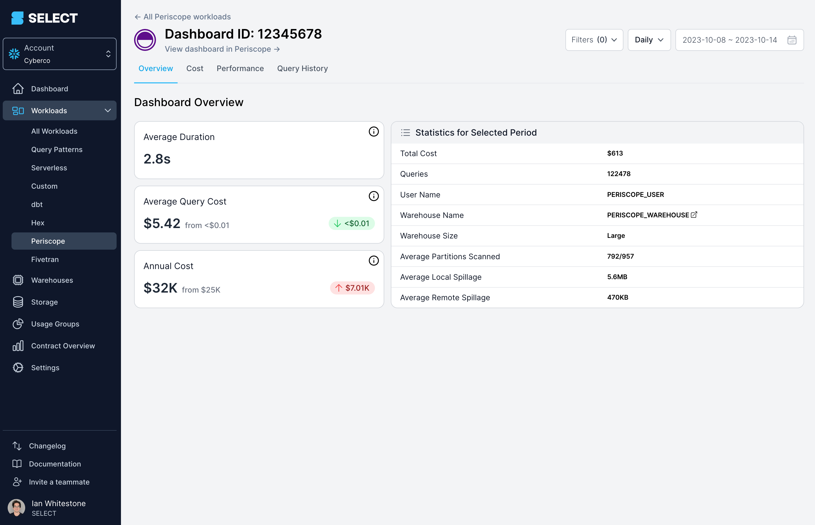Click the green <$0.01 change badge
Viewport: 815px width, 525px height.
click(352, 224)
